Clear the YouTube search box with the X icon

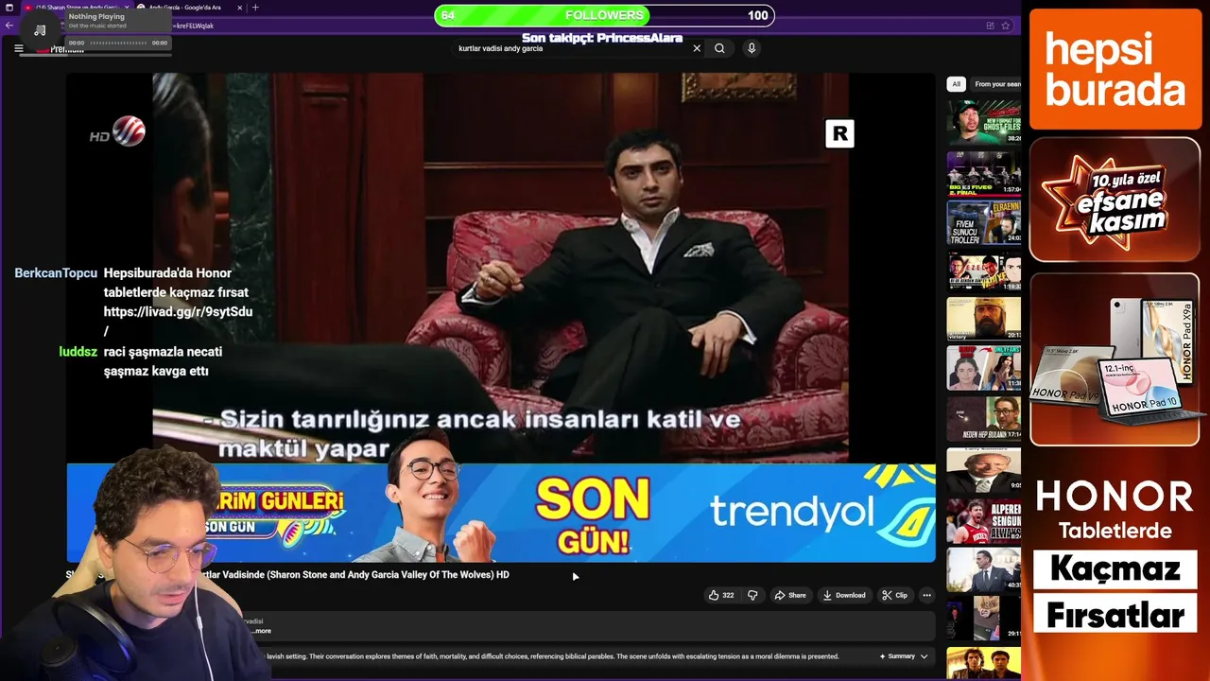pos(697,48)
